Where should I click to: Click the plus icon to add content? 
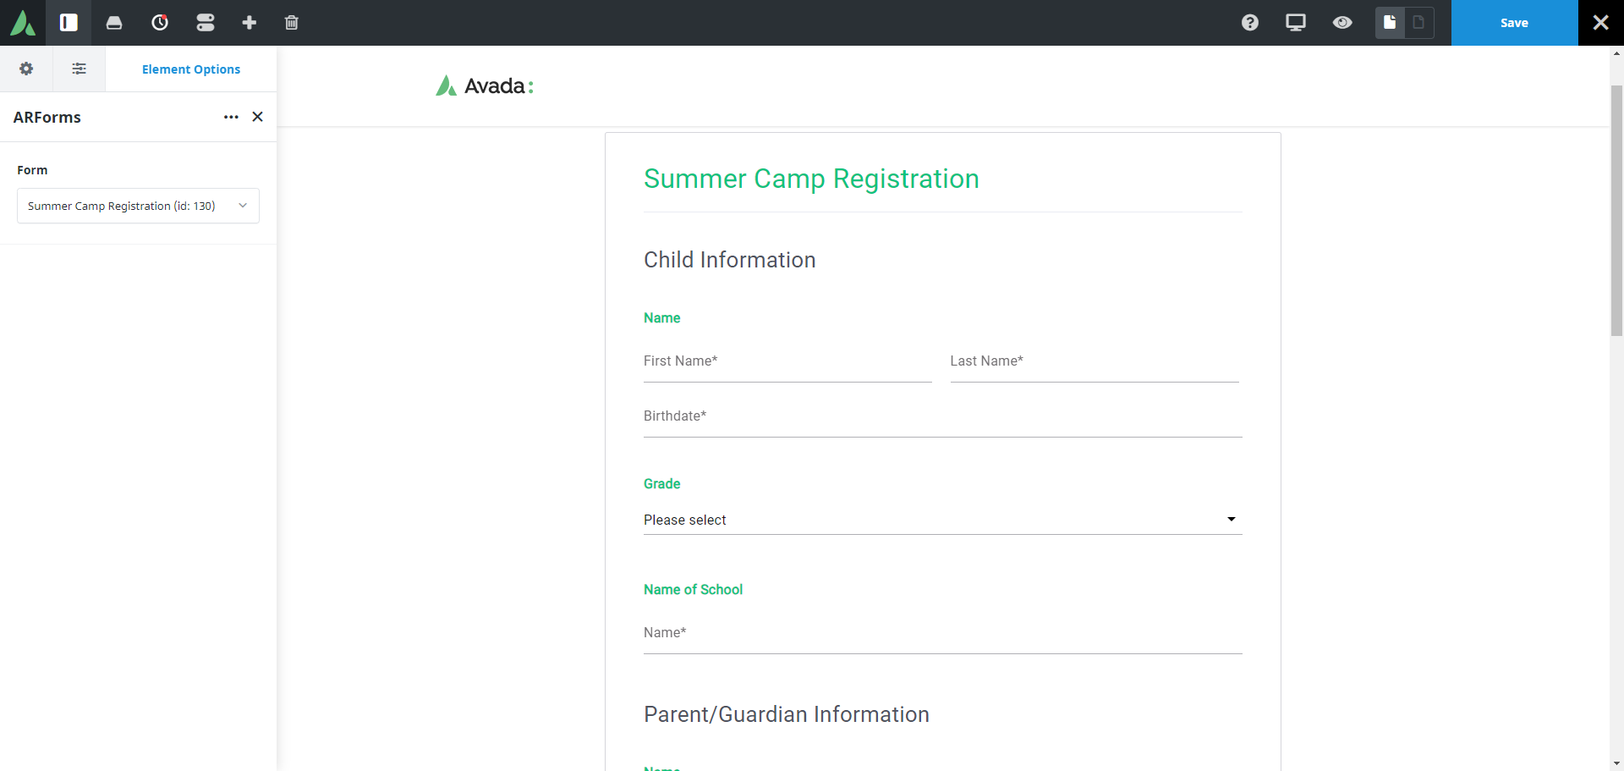250,23
